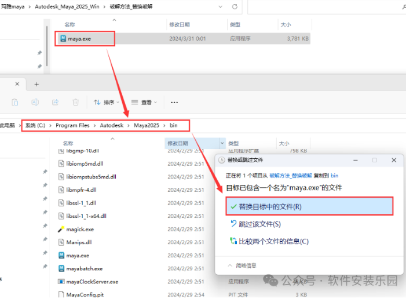The width and height of the screenshot is (406, 298).
Task: Select the mayaClockServer.exe file
Action: point(92,282)
